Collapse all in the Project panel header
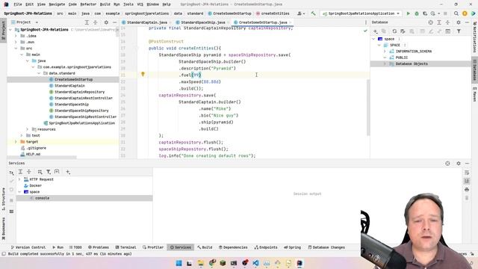This screenshot has width=478, height=269. 96,22
